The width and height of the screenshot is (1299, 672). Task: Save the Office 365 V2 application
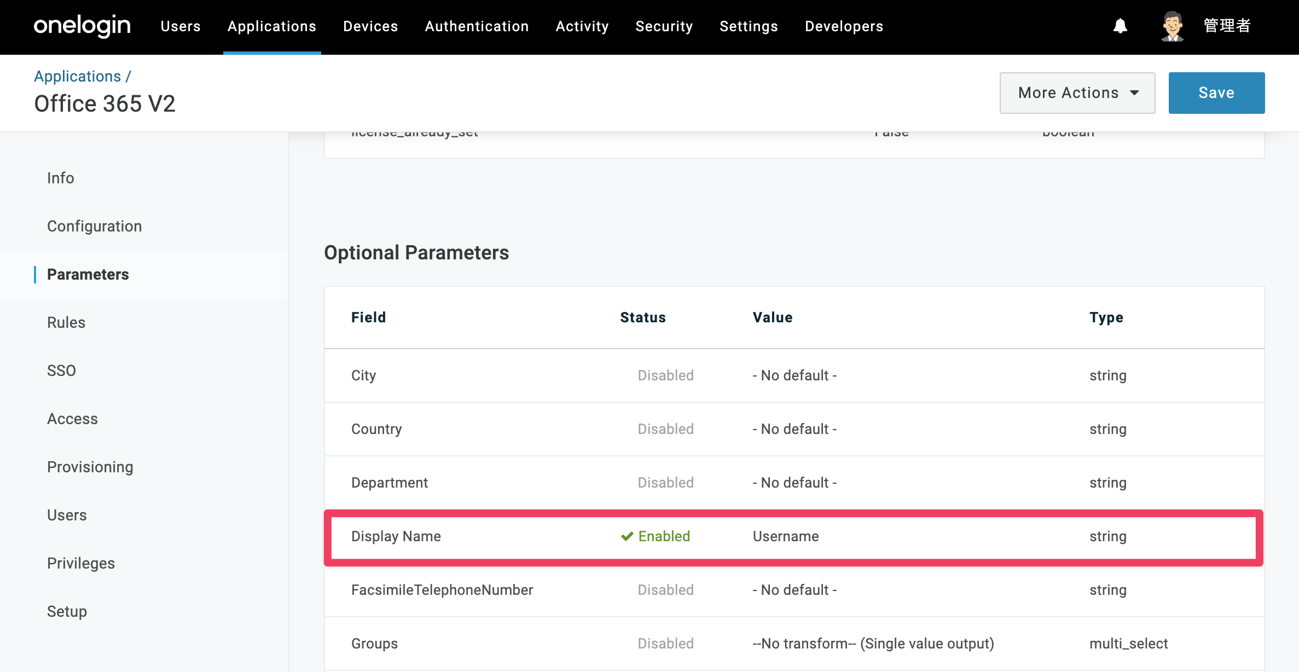click(x=1216, y=93)
